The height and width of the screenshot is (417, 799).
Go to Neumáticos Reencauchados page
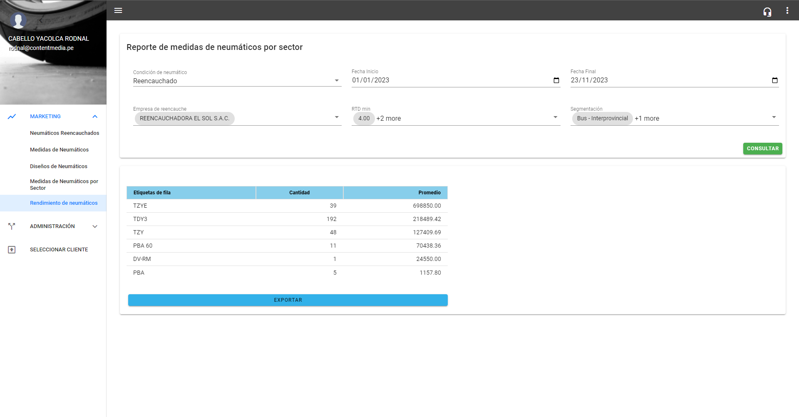click(x=65, y=133)
